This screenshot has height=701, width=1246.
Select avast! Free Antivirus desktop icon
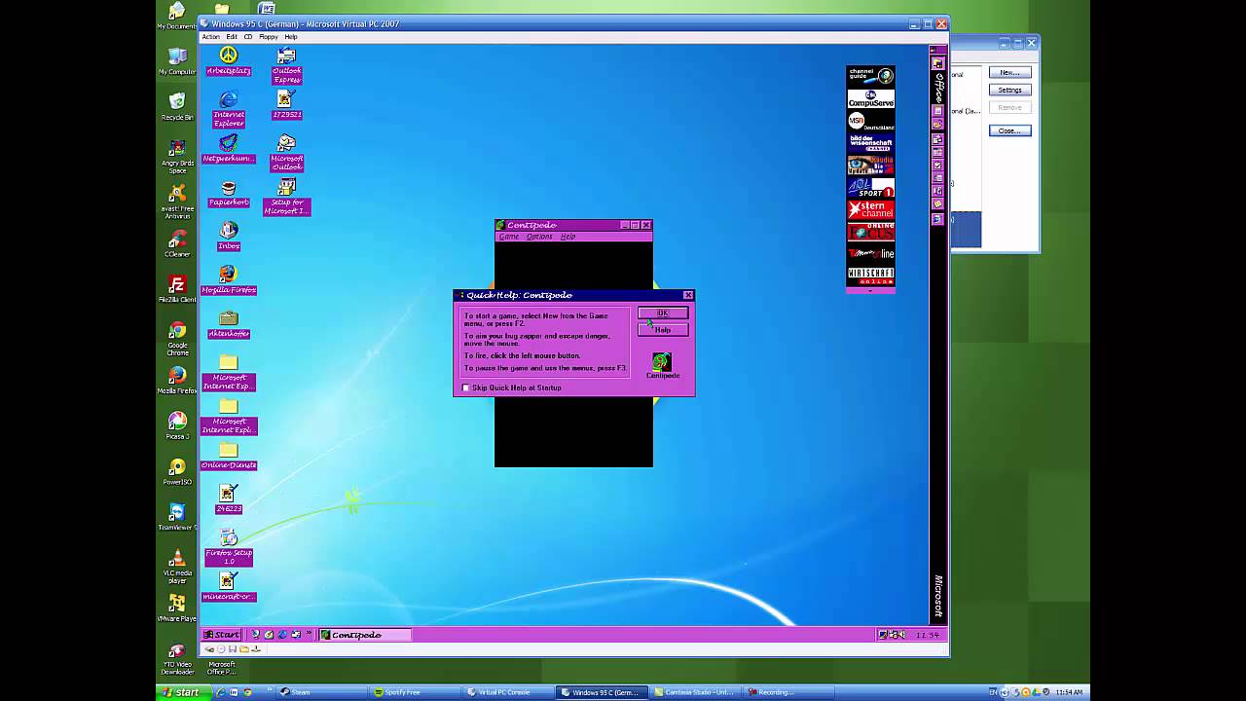click(177, 202)
